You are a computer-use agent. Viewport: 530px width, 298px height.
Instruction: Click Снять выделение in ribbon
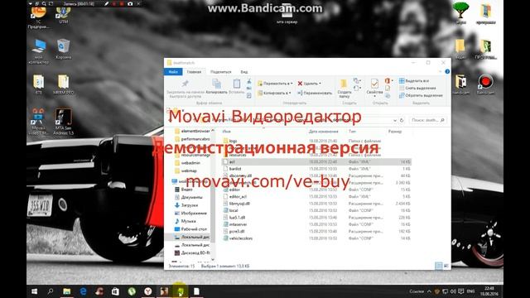click(x=417, y=88)
